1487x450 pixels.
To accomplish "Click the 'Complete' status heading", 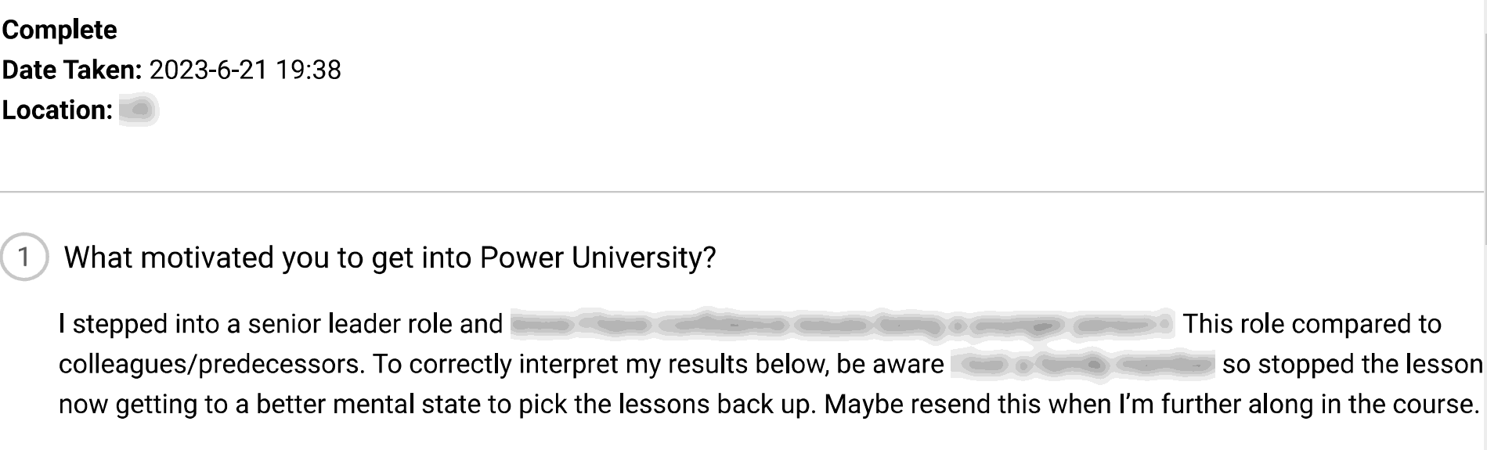I will (60, 30).
